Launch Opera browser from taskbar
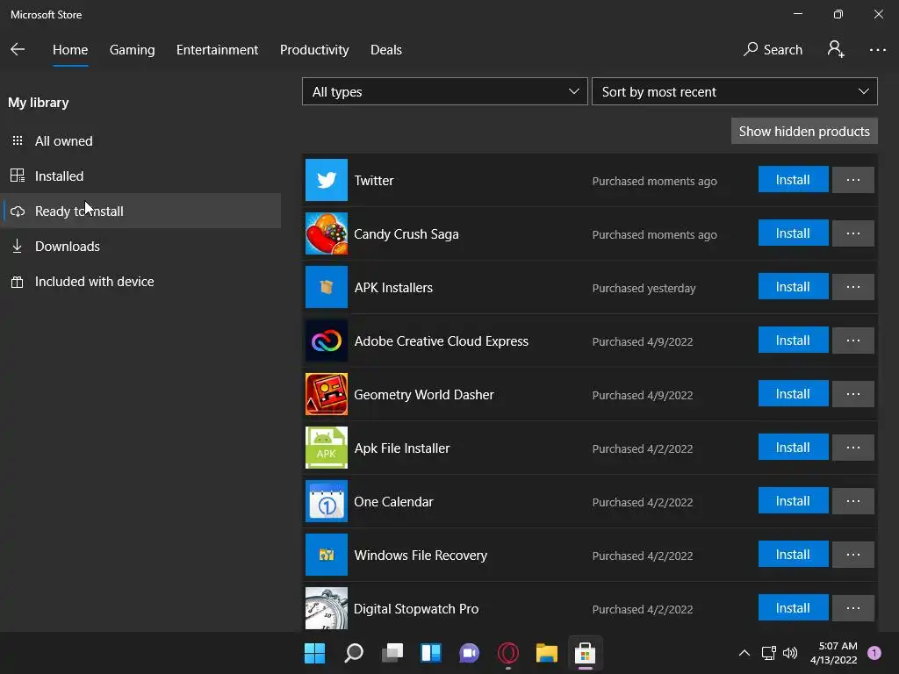The image size is (899, 674). 508,653
